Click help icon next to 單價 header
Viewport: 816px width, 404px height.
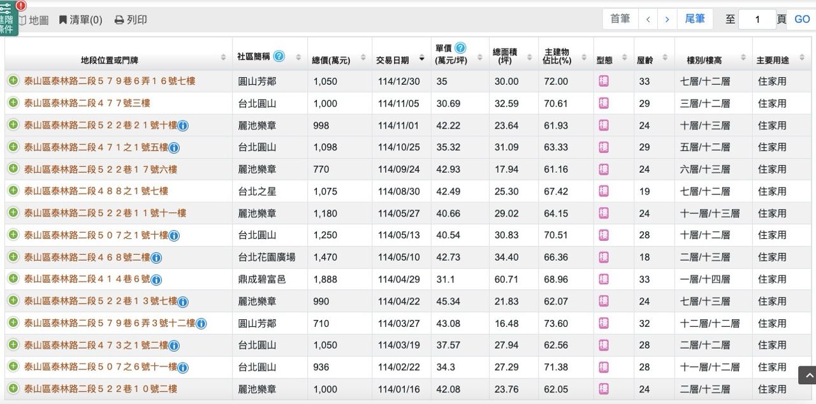point(460,48)
